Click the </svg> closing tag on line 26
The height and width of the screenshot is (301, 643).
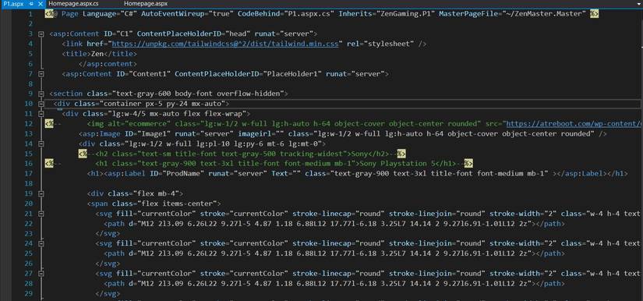(x=108, y=264)
